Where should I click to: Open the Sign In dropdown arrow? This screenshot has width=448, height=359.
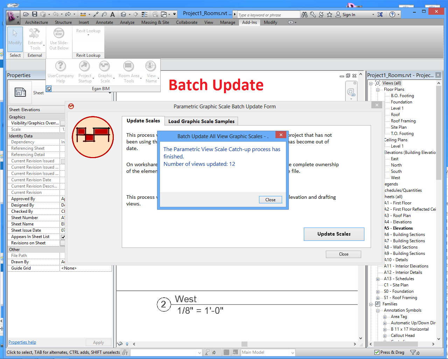(373, 15)
